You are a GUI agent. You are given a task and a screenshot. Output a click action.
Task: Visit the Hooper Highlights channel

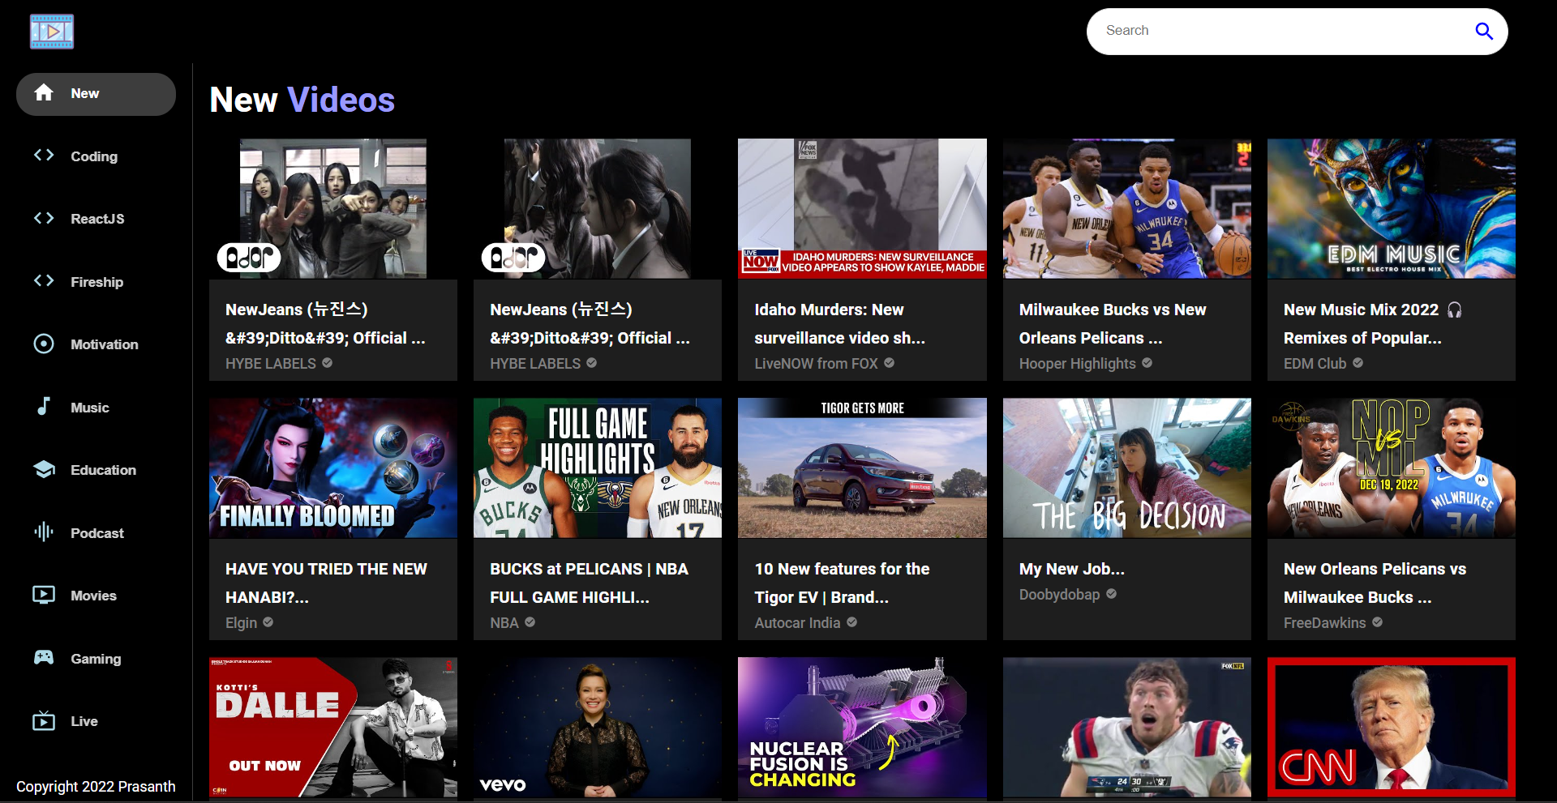[1077, 364]
